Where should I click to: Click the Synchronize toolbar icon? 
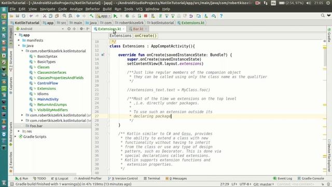click(23, 16)
